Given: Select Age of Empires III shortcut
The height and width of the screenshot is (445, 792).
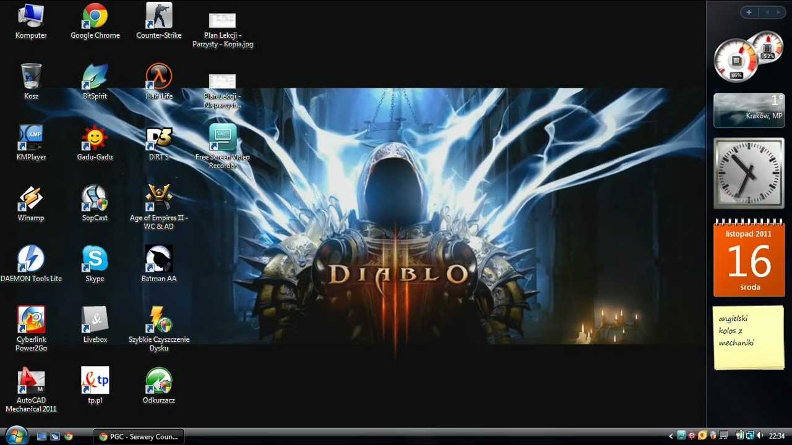Looking at the screenshot, I should [159, 208].
